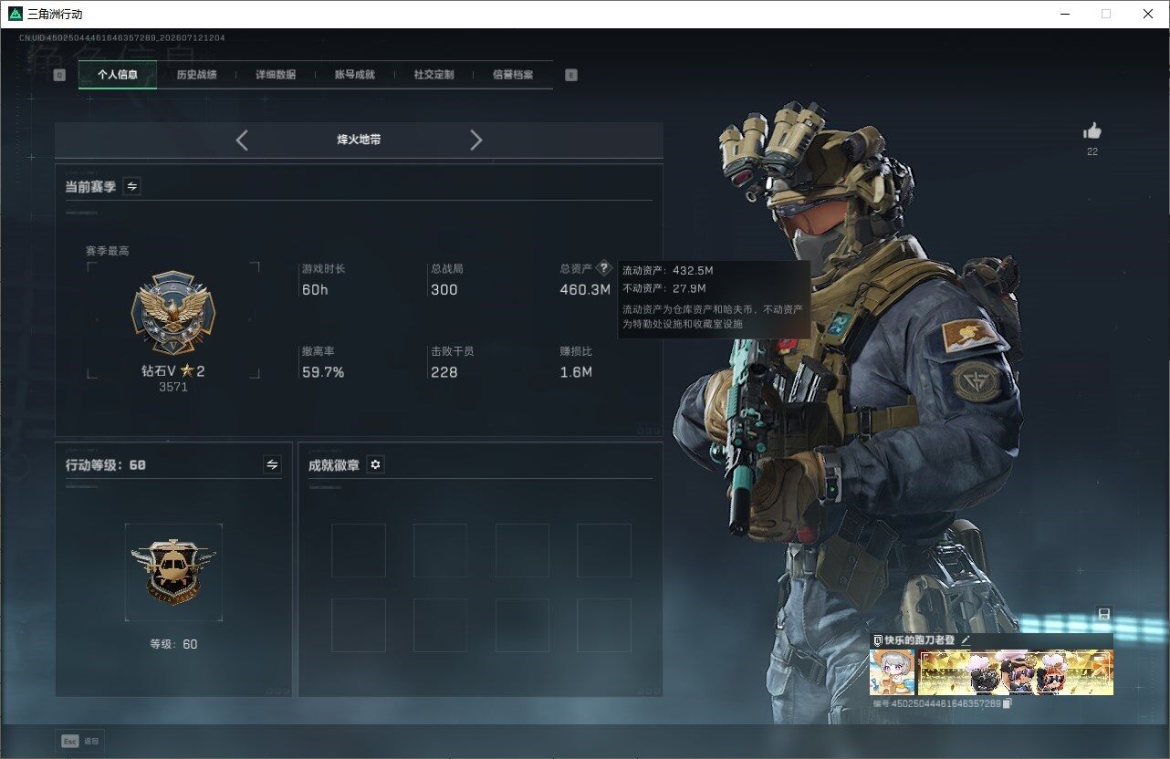Click the 总资产 value 460.3M
The width and height of the screenshot is (1170, 759).
pyautogui.click(x=585, y=290)
